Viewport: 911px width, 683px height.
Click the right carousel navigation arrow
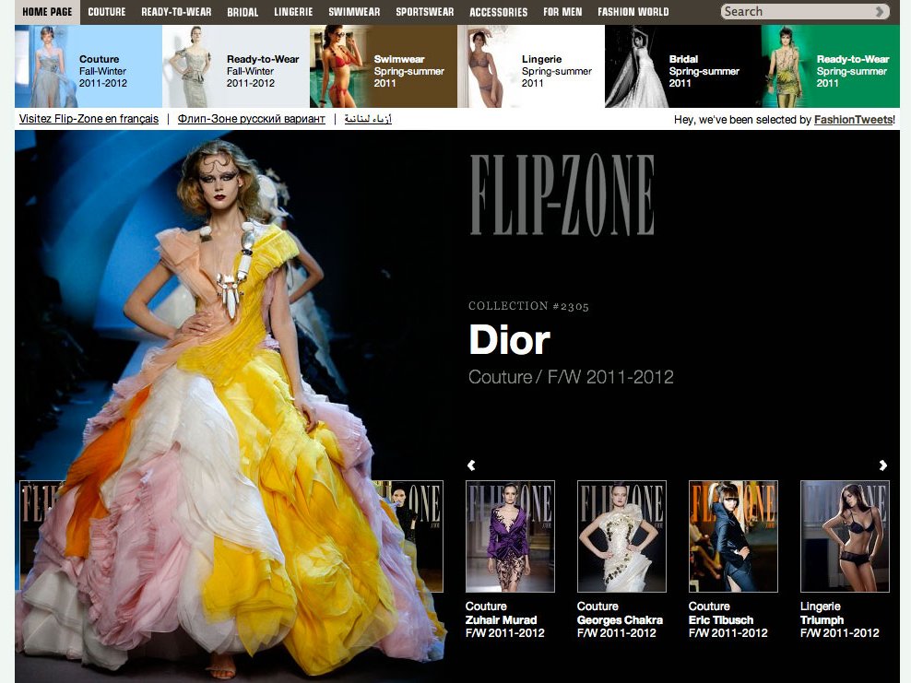pos(883,465)
